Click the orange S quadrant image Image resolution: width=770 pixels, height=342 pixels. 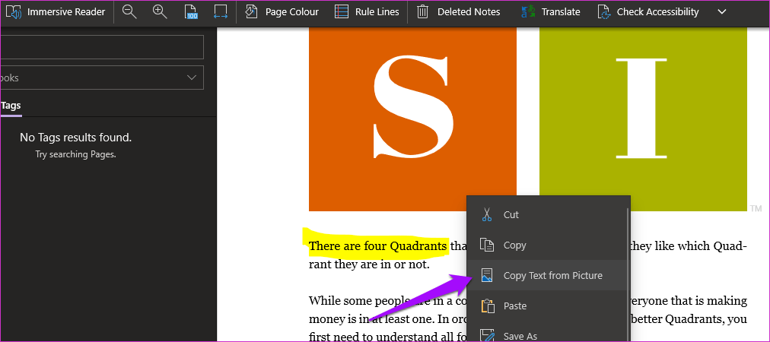[x=412, y=119]
